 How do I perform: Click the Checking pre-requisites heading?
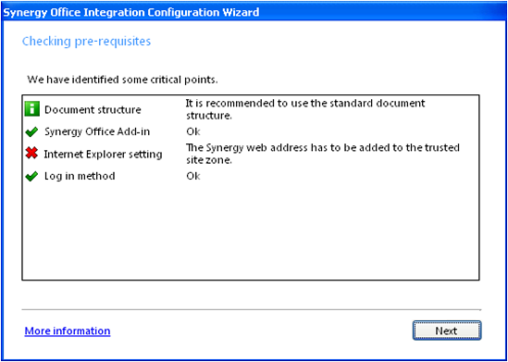tap(86, 42)
